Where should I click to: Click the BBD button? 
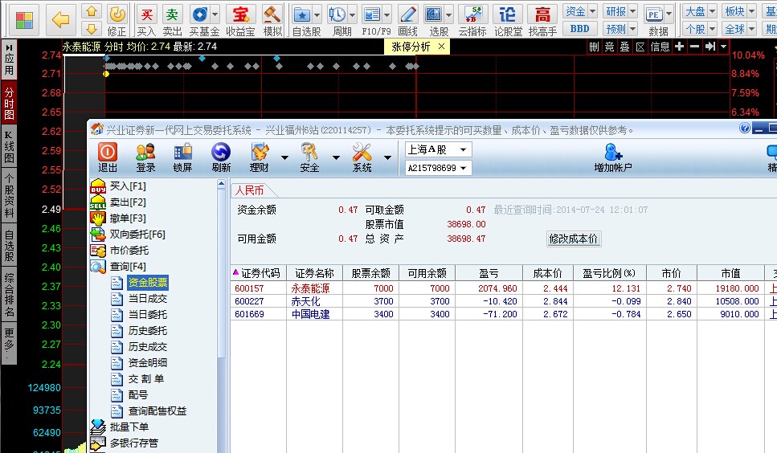(580, 29)
